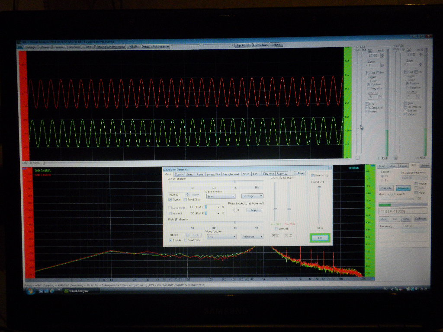This screenshot has width=443, height=332.
Task: Expand the Left channel Full range dropdown
Action: pyautogui.click(x=252, y=196)
